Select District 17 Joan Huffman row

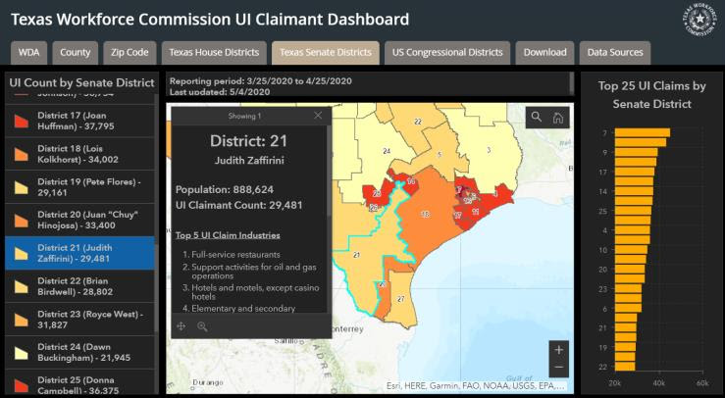(x=79, y=121)
